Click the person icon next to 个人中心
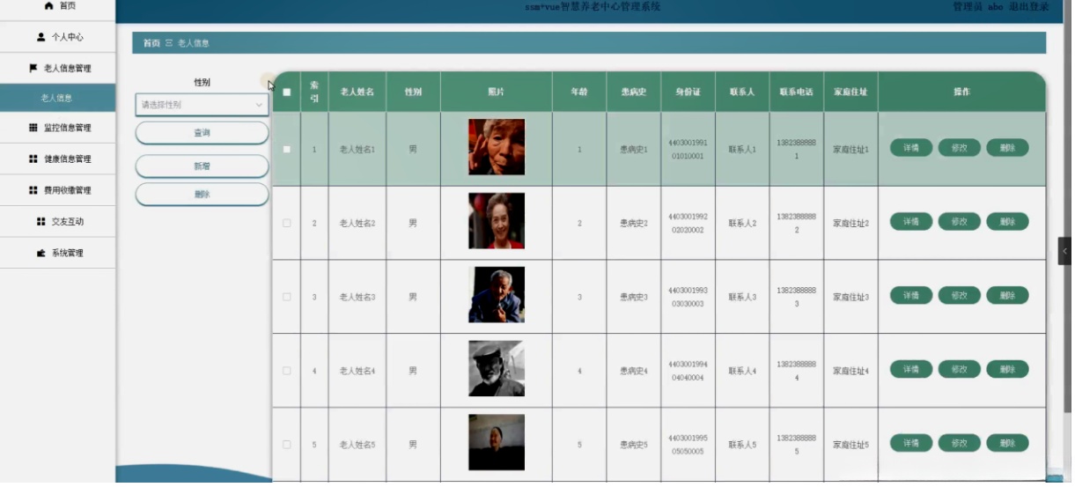Screen dimensions: 1075x487 [x=40, y=37]
